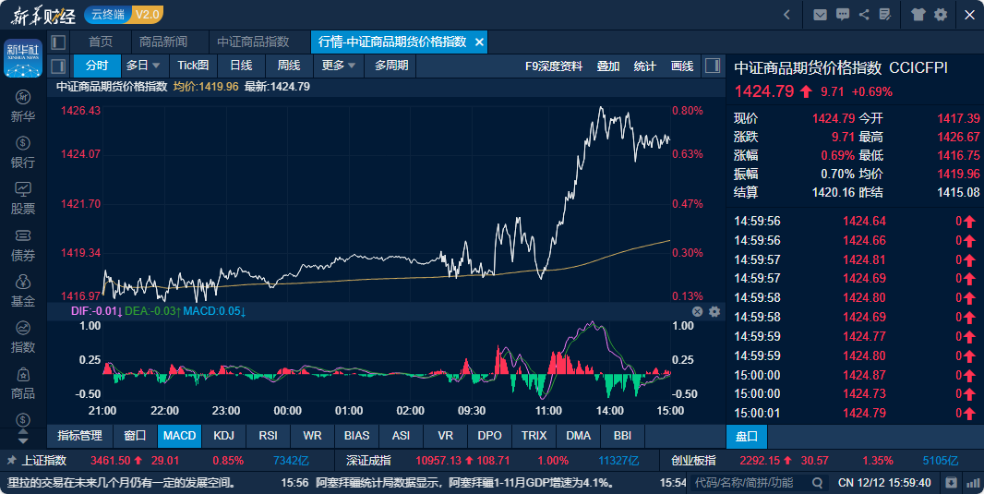Screen dimensions: 984x494
Task: Open the mail envelope icon in title bar
Action: (820, 14)
